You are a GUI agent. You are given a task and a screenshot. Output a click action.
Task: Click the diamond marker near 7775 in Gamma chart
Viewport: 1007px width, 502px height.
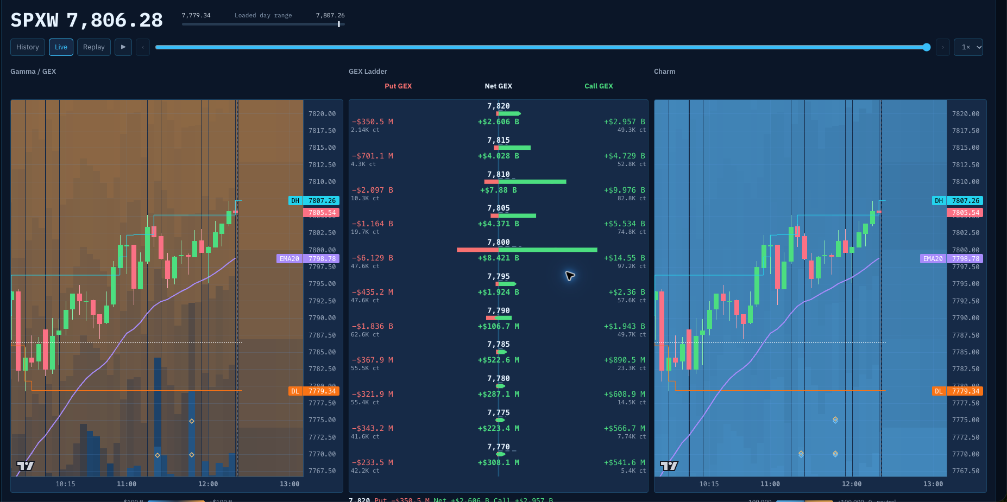point(192,421)
